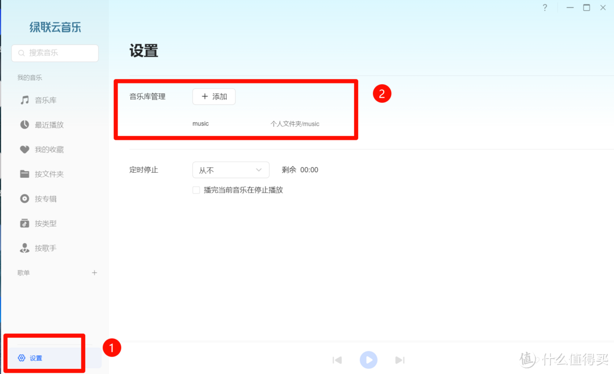Viewport: 614px width, 374px height.
Task: Expand the 从不 sleep timer options
Action: 231,169
